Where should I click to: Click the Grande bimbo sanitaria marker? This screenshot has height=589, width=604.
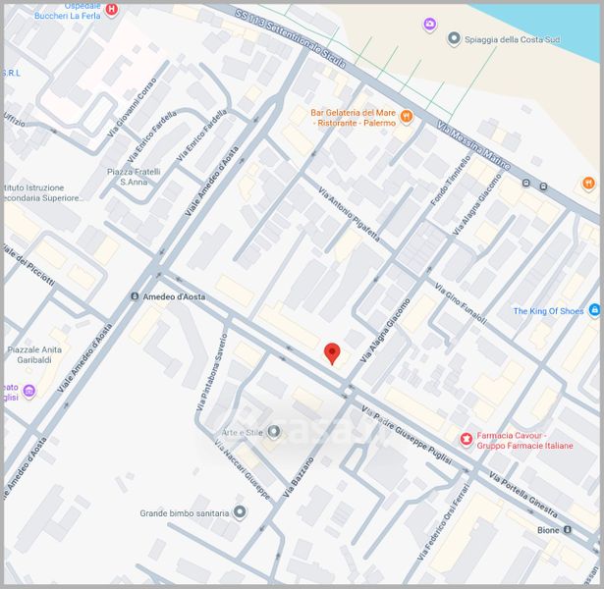pyautogui.click(x=240, y=512)
